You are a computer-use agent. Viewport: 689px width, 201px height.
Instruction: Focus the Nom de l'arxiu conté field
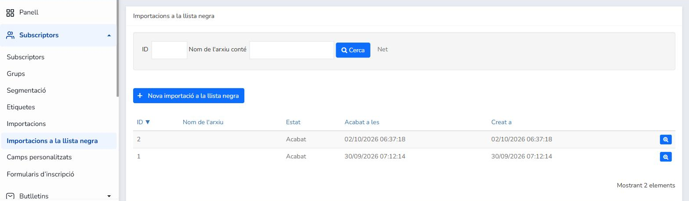pos(292,50)
